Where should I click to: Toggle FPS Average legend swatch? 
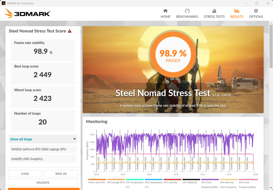click(116, 179)
